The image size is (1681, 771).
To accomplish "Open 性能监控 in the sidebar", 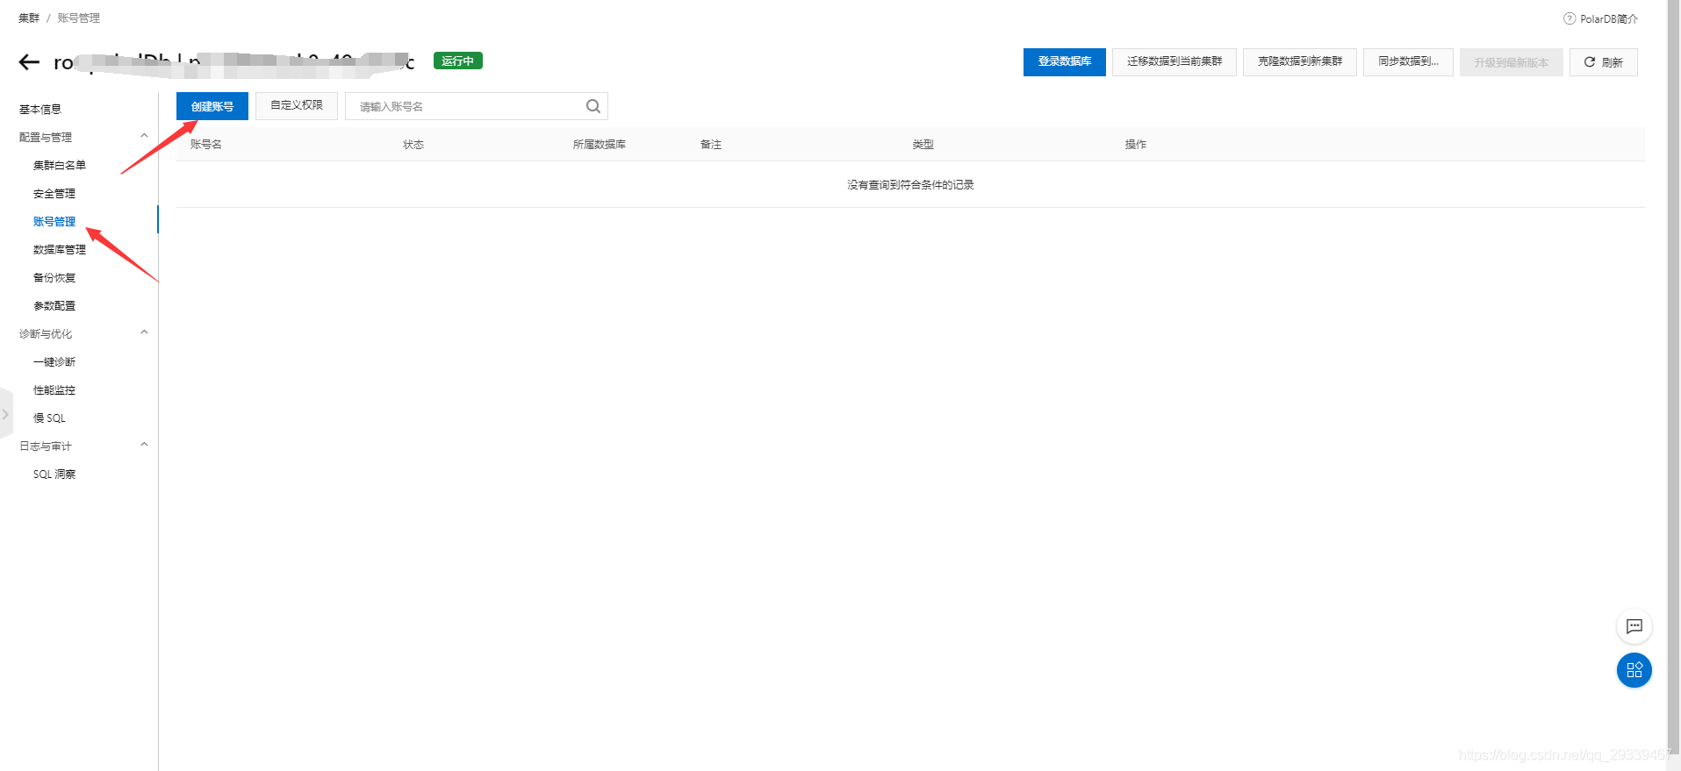I will coord(54,390).
